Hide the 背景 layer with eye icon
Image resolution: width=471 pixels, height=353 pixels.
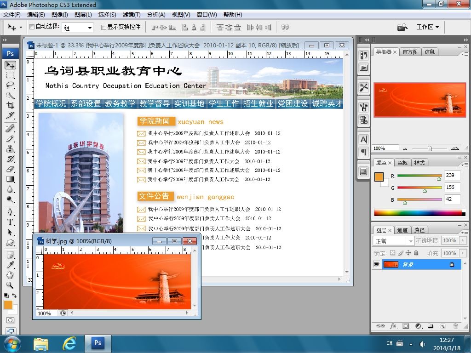376,264
